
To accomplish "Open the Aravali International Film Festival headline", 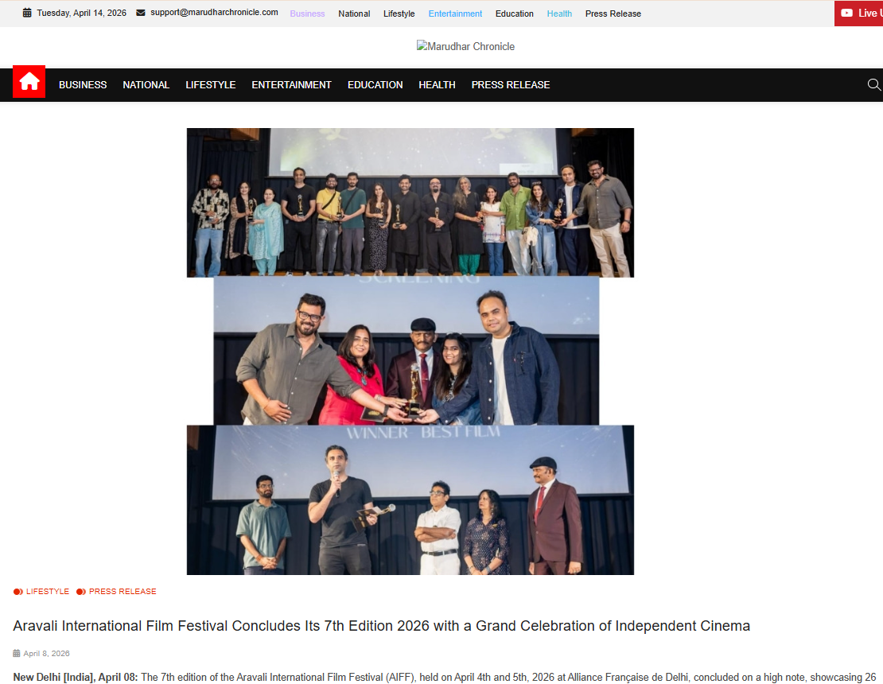I will [381, 626].
